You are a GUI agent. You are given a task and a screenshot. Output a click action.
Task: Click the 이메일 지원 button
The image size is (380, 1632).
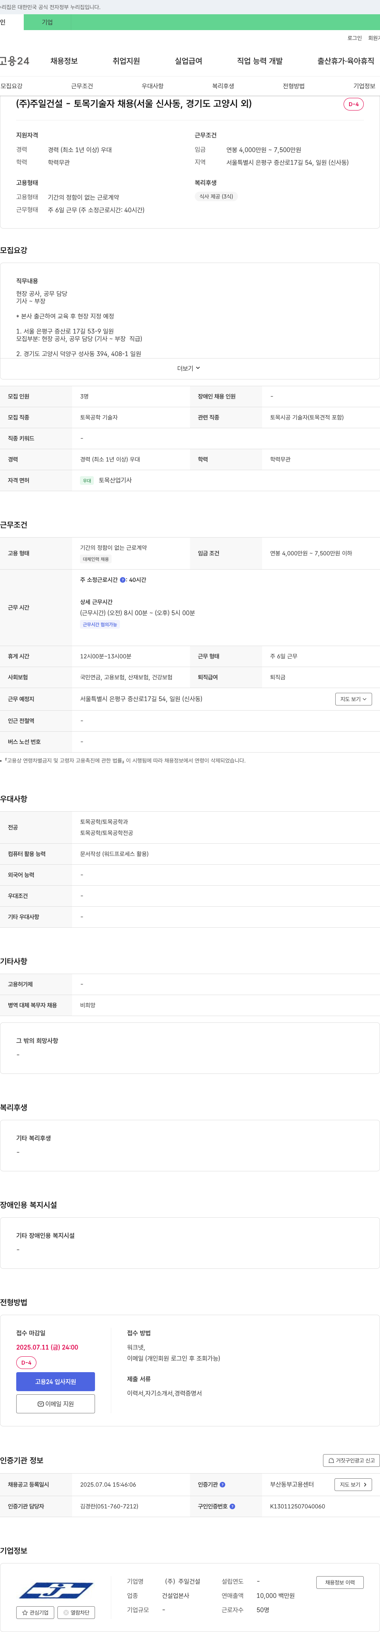pos(56,1404)
